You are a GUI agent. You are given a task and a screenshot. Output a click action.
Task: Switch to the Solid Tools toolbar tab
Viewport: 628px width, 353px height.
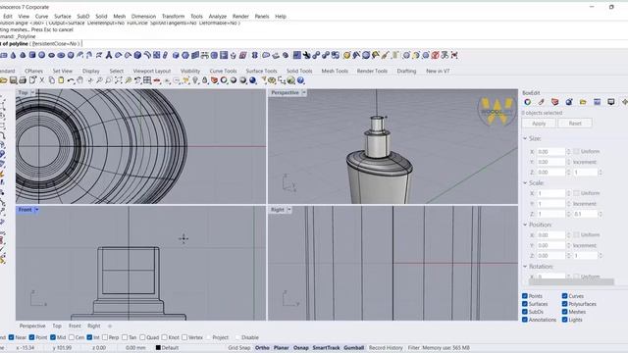point(299,71)
